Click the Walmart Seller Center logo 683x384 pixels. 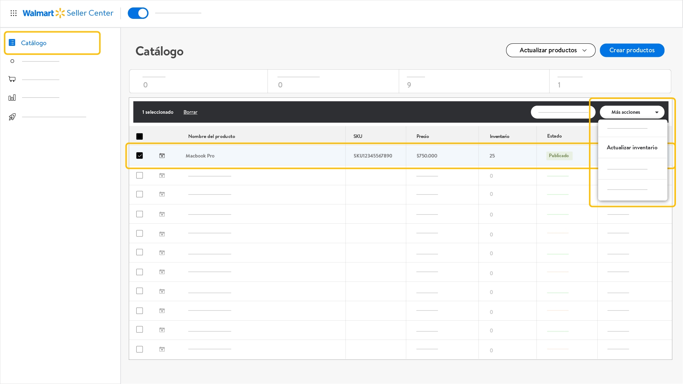(x=68, y=13)
